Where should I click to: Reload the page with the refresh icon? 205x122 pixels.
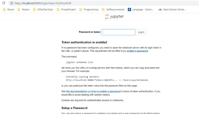[x=4, y=3]
